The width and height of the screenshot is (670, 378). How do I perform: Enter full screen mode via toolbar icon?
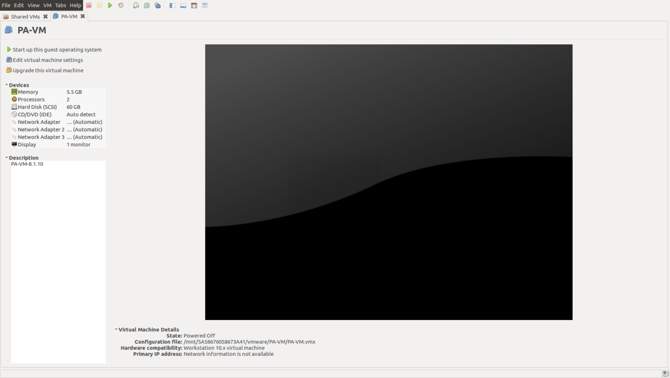coord(194,5)
